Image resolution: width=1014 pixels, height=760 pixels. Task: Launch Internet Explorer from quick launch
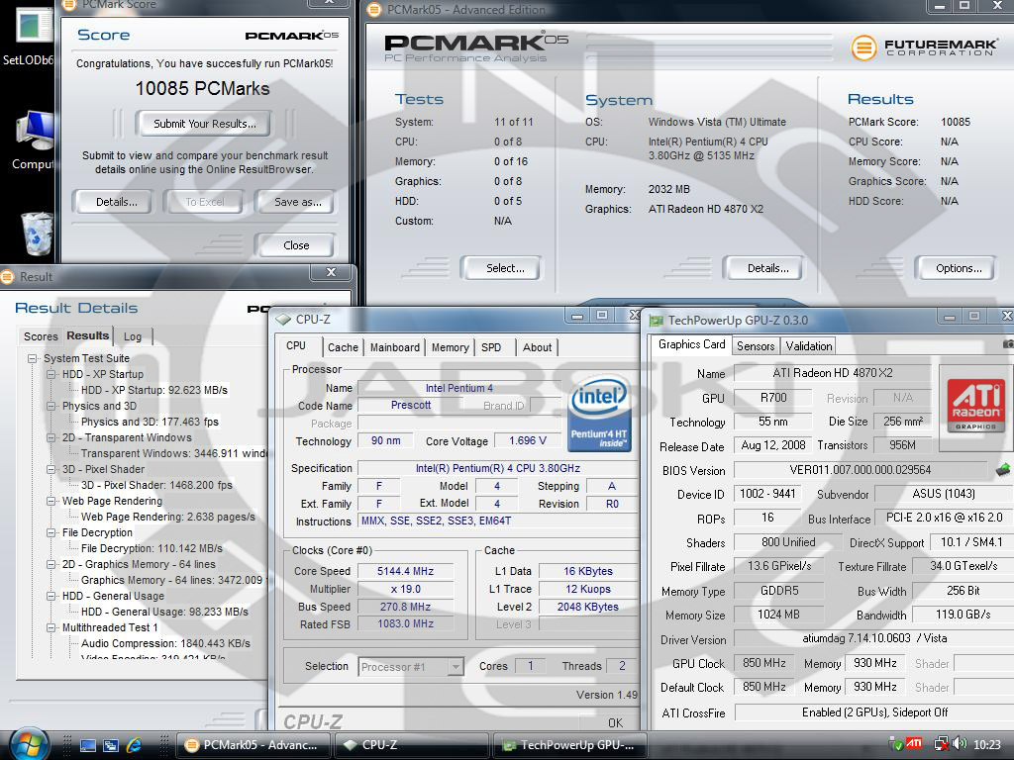[x=134, y=745]
